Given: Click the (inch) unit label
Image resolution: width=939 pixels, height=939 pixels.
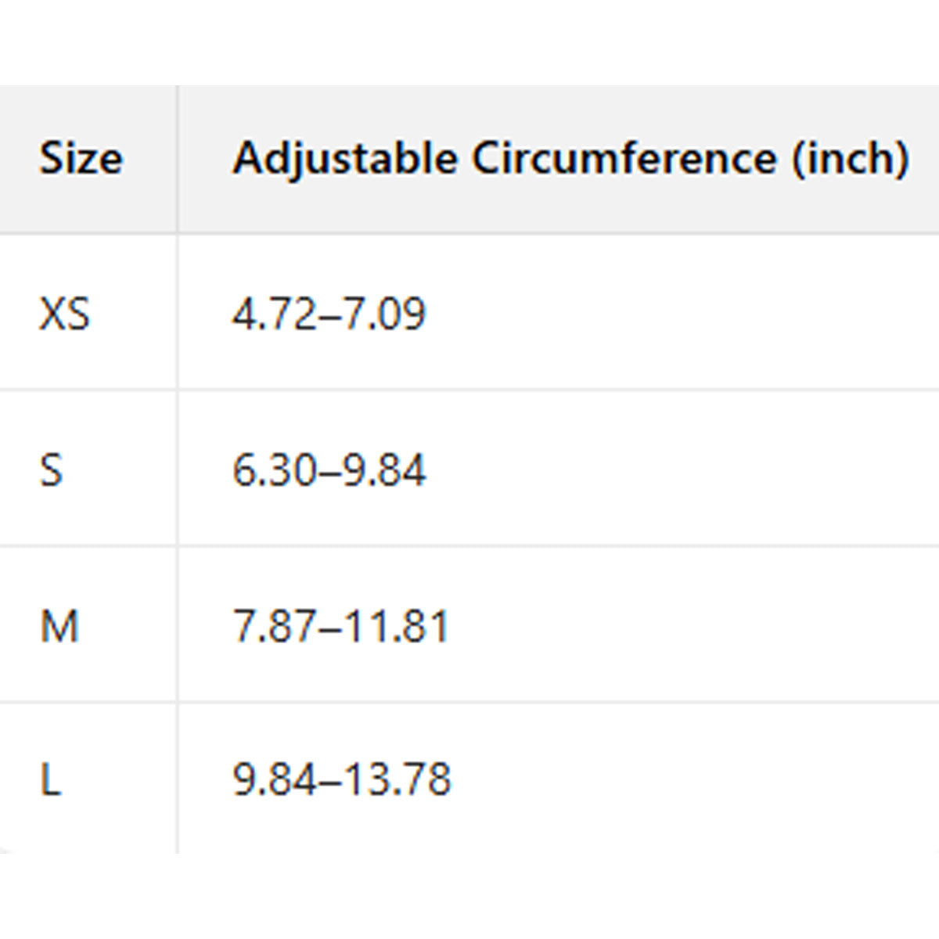Looking at the screenshot, I should 851,159.
